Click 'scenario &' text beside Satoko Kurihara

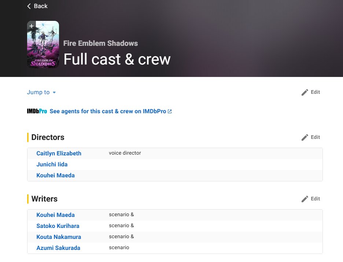point(121,225)
